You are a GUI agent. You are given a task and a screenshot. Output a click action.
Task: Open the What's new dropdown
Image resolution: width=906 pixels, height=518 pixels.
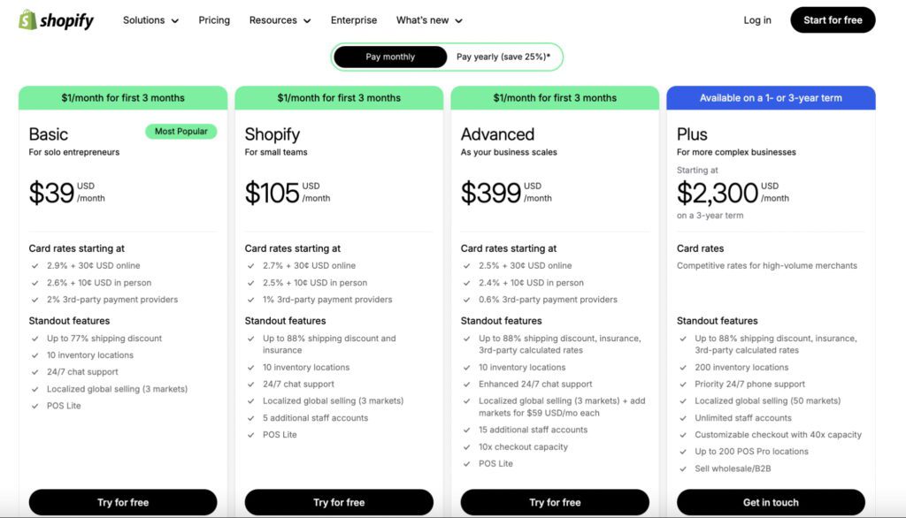[x=429, y=20]
